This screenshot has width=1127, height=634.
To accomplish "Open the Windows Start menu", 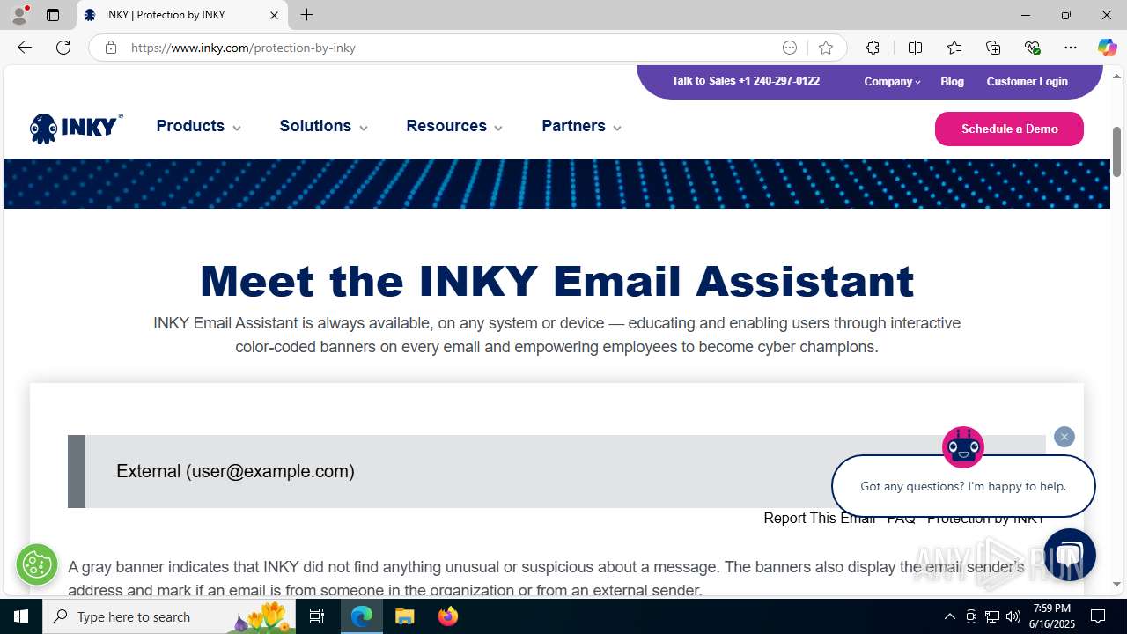I will pos(21,616).
